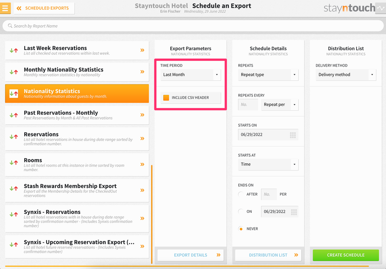Select the Monthly Nationality Statistics report title
This screenshot has height=269, width=386.
point(63,70)
